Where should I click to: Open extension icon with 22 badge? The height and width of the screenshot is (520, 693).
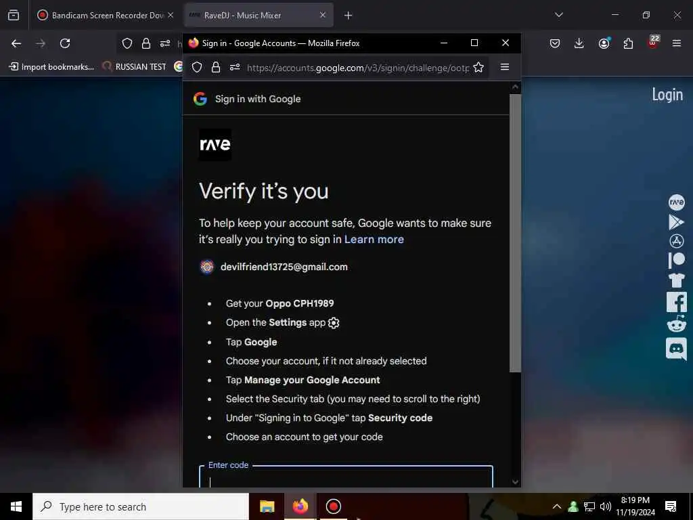(653, 43)
